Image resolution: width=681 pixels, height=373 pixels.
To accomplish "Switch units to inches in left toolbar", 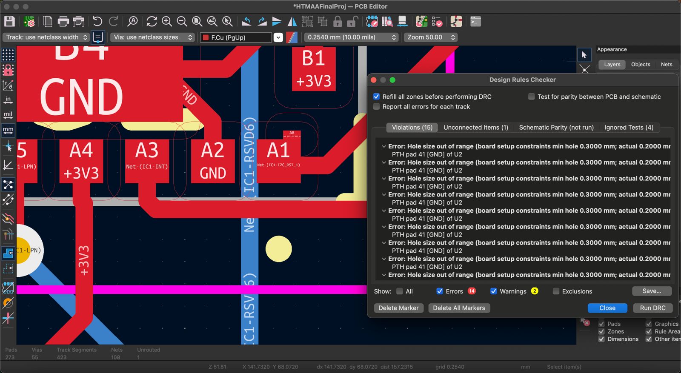I will click(8, 100).
